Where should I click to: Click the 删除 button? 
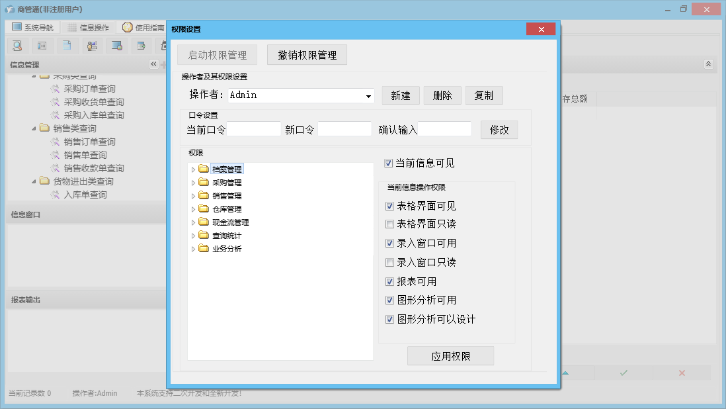point(442,95)
